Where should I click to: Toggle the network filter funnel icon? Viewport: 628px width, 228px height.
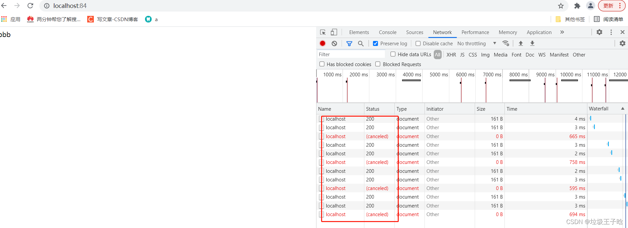coord(349,43)
